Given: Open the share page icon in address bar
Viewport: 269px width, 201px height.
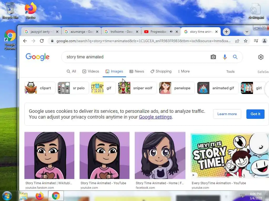Looking at the screenshot, I should pyautogui.click(x=237, y=41).
